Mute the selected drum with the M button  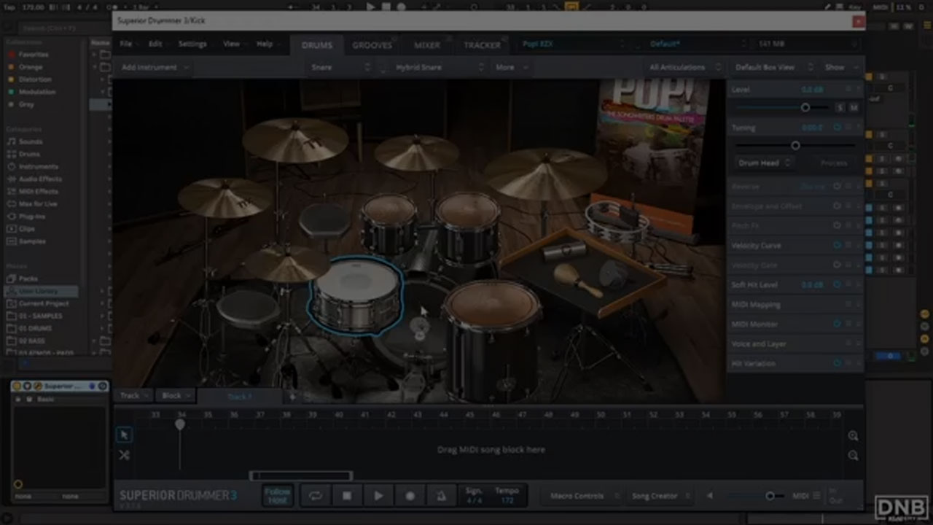[x=854, y=107]
